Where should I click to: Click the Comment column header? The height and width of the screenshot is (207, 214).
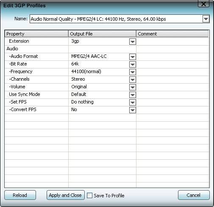point(172,34)
